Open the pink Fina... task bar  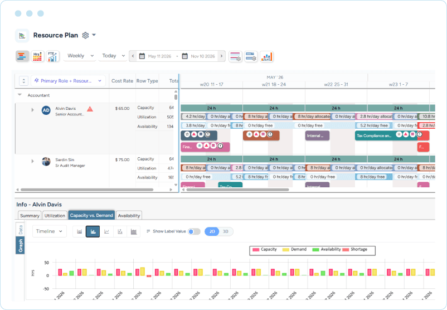205,147
